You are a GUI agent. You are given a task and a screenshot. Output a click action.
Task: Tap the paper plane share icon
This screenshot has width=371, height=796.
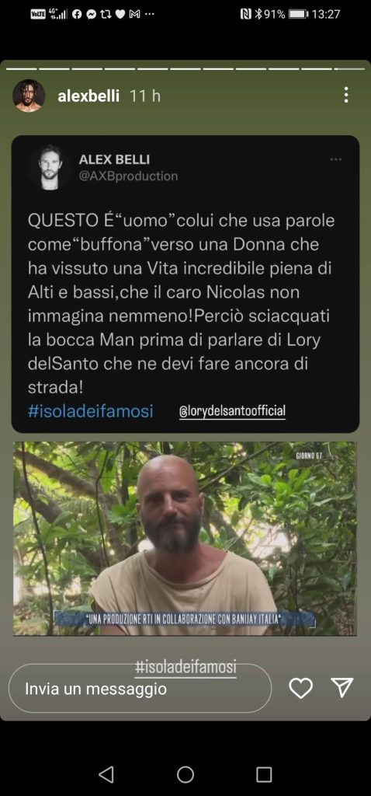[342, 687]
